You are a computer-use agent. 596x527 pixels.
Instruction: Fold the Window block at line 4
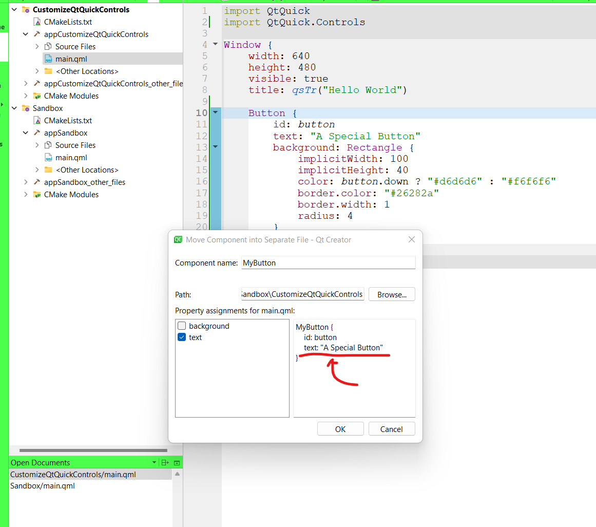tap(215, 44)
